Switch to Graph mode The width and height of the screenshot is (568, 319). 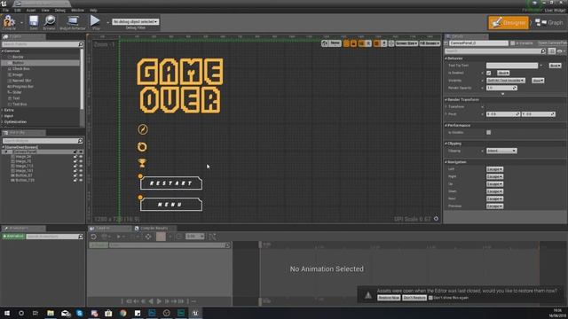click(549, 23)
